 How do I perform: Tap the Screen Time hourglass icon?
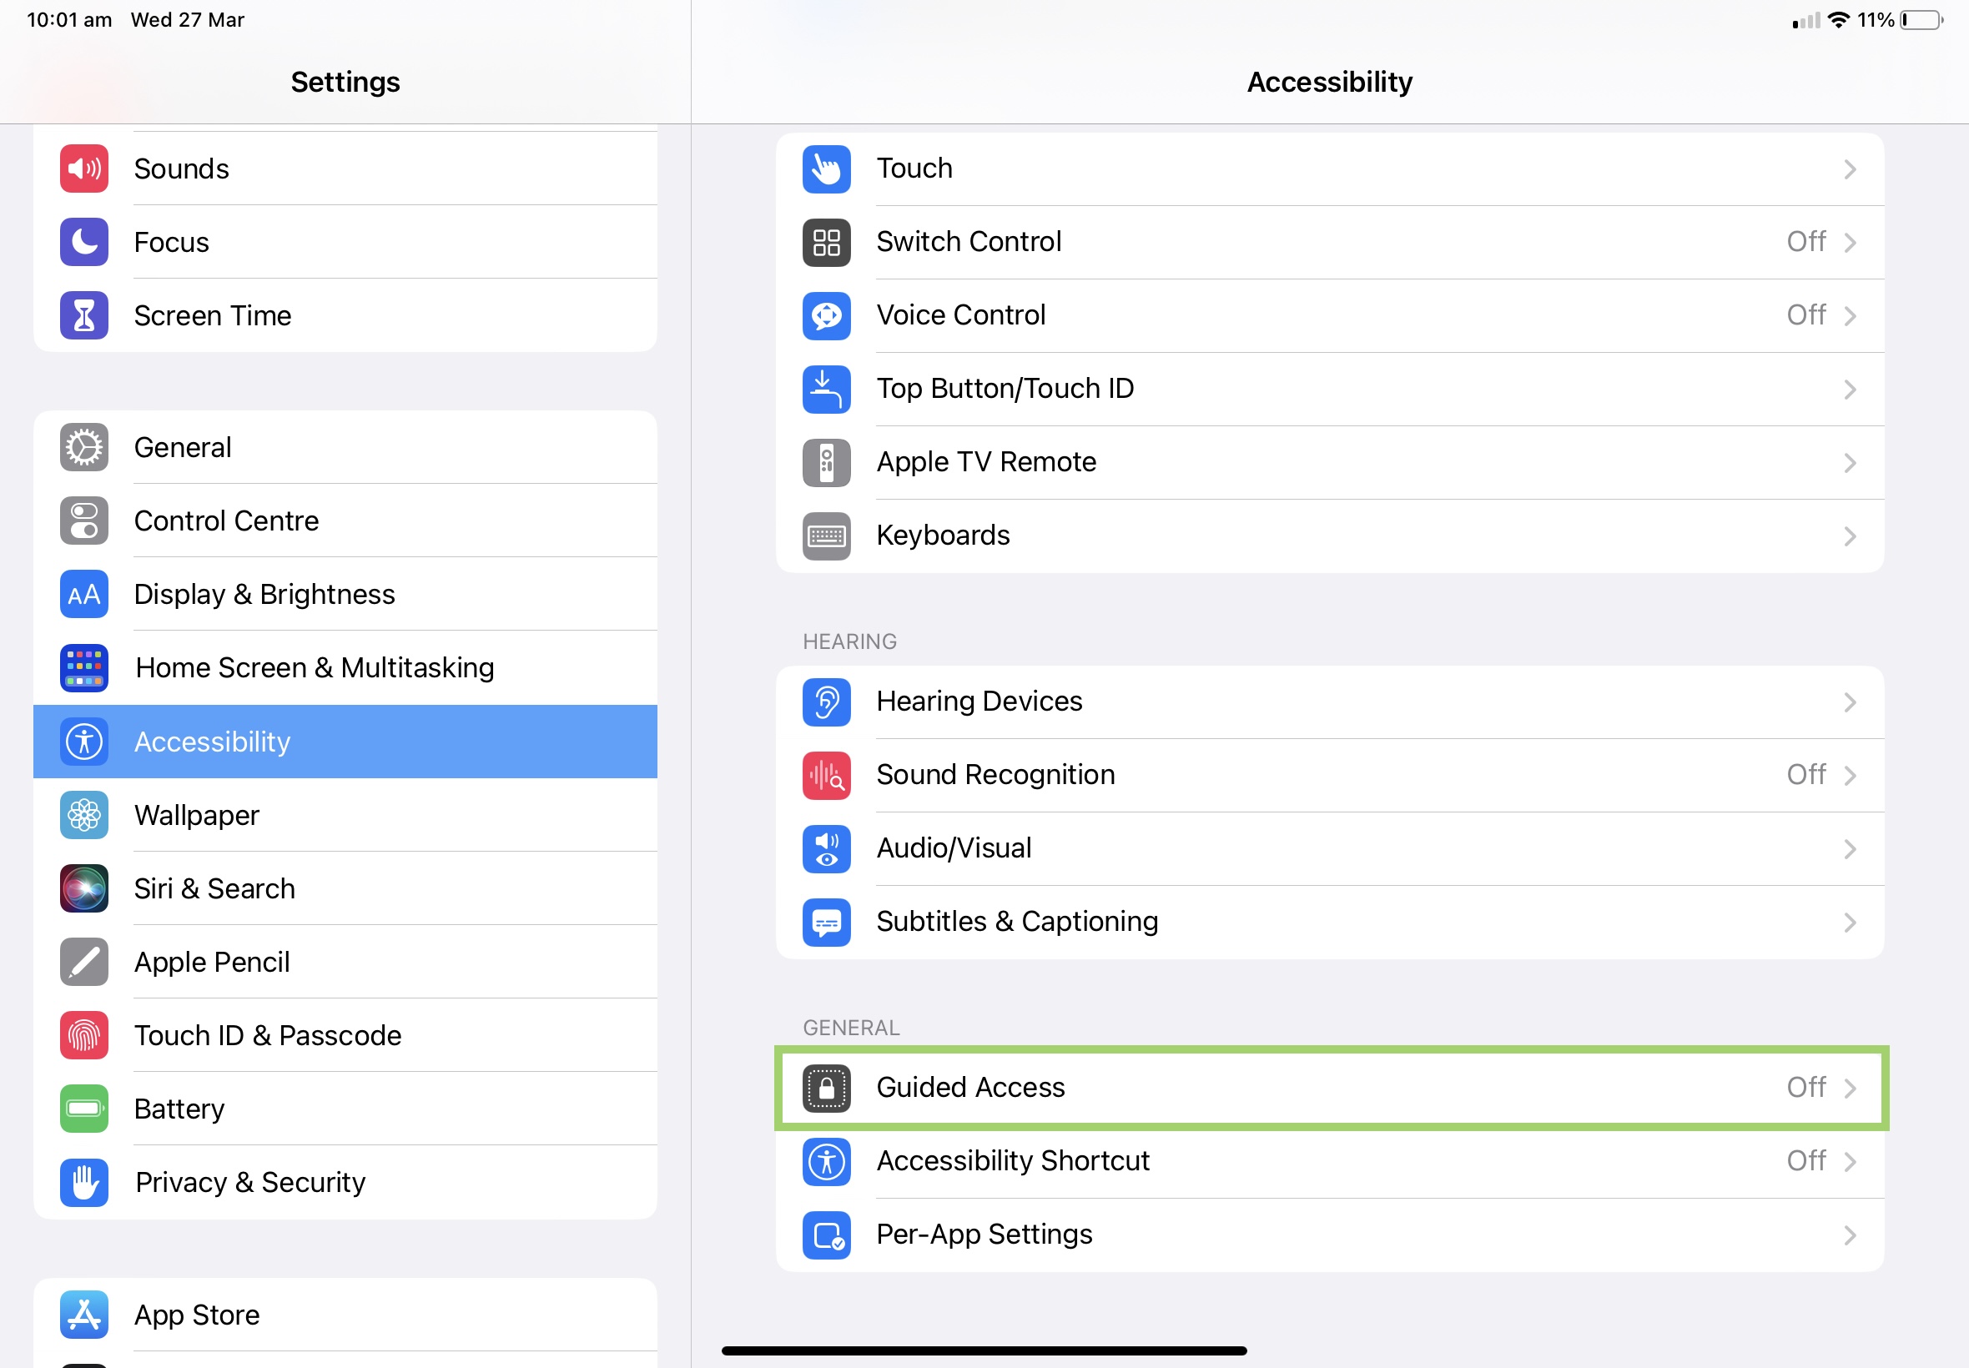[84, 315]
